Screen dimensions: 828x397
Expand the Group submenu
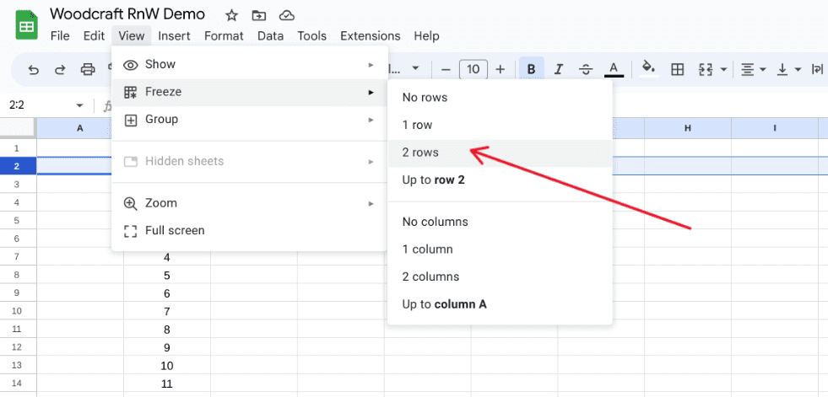(250, 120)
